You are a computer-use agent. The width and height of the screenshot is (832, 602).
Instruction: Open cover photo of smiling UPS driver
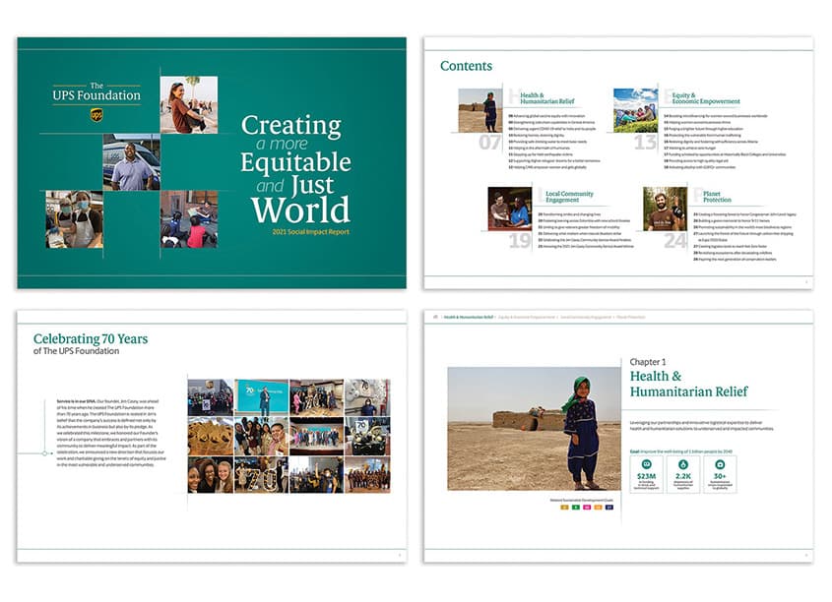132,162
